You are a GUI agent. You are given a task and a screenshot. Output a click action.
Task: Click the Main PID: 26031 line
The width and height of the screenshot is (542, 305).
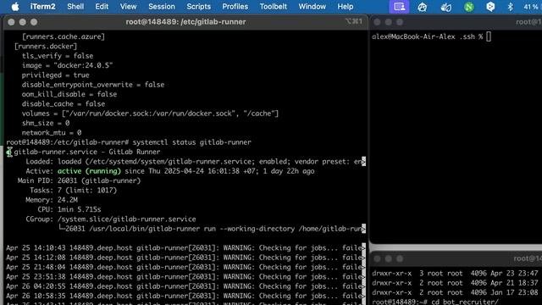coord(79,180)
